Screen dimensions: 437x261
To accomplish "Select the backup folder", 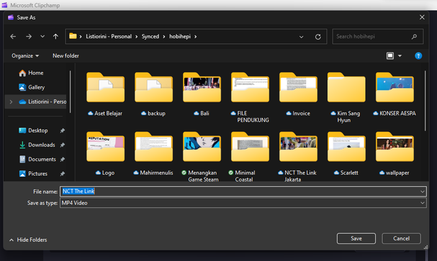I will click(153, 94).
